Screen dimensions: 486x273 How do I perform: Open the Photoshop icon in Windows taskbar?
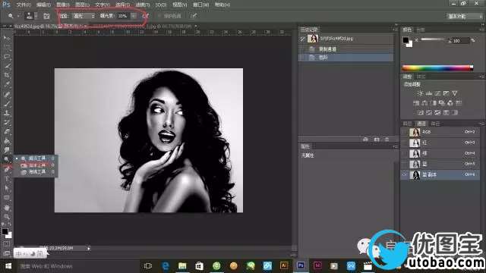[301, 265]
